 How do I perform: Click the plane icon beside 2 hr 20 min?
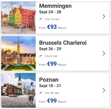[x=41, y=93]
